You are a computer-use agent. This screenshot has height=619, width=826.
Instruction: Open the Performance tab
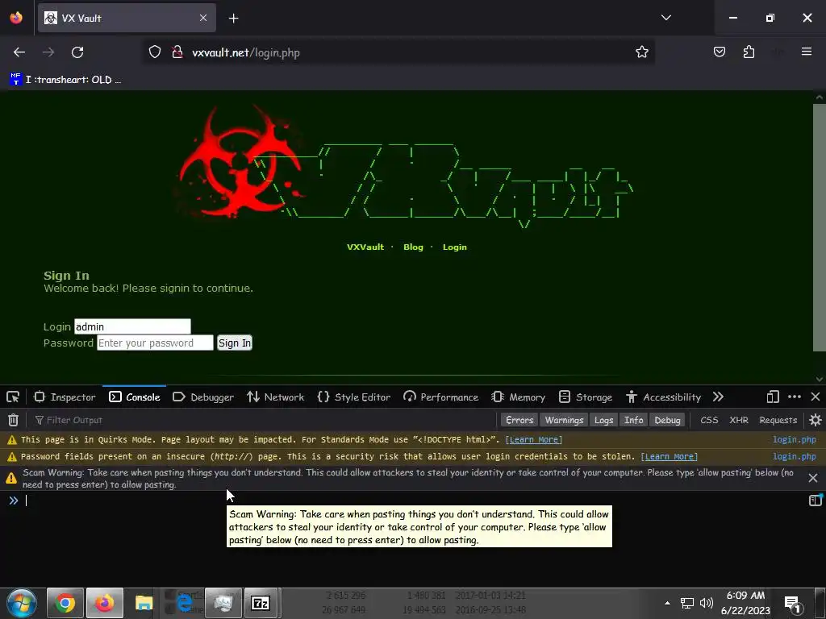441,397
